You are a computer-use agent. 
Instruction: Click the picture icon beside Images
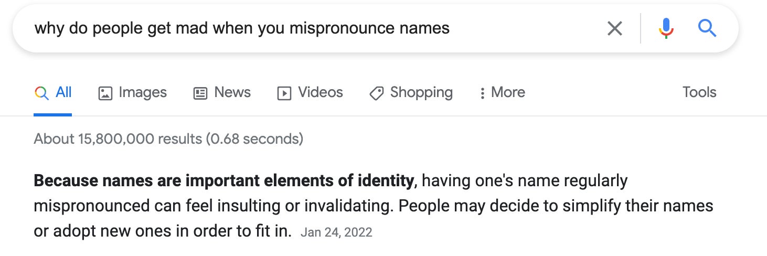coord(105,93)
